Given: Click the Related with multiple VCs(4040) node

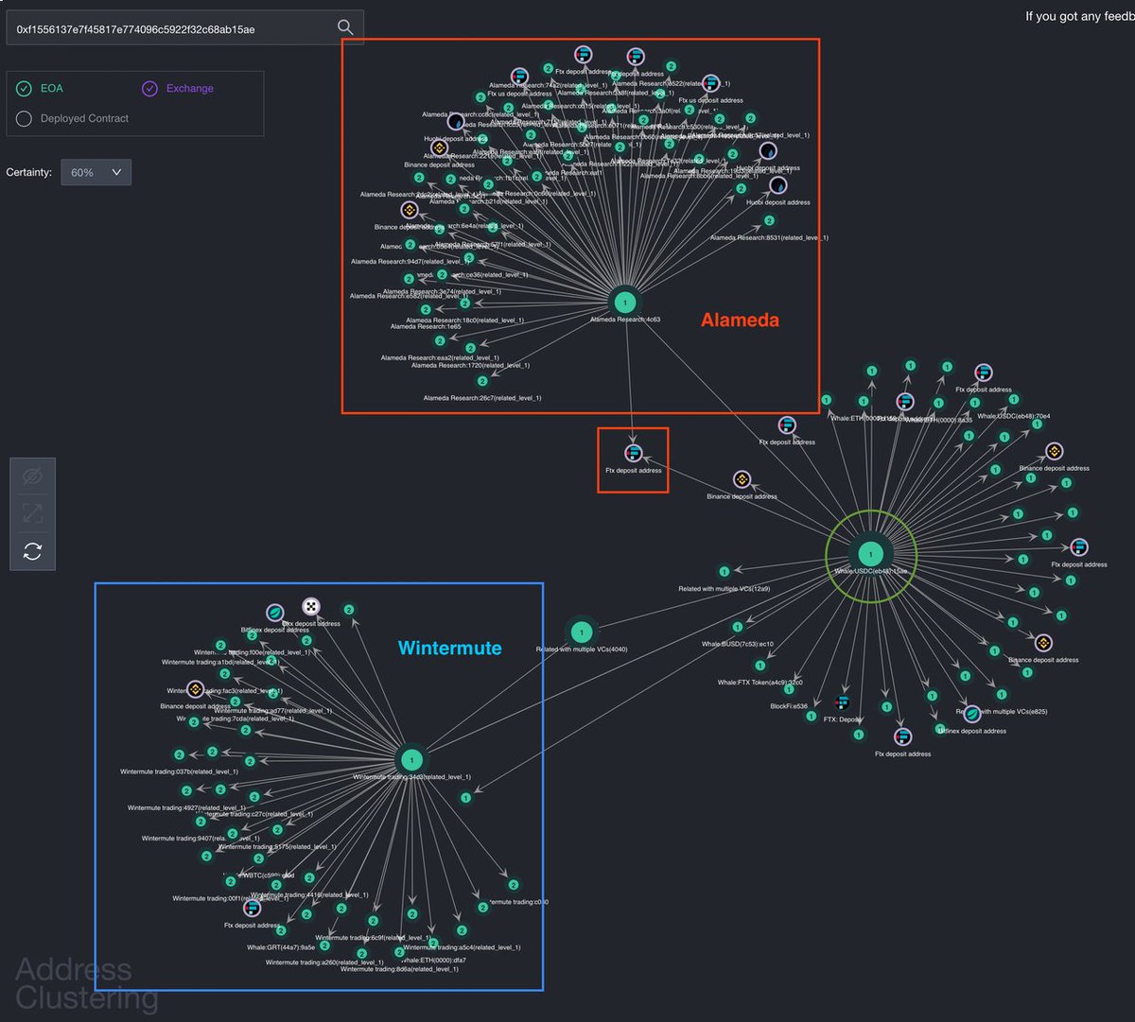Looking at the screenshot, I should pyautogui.click(x=581, y=632).
